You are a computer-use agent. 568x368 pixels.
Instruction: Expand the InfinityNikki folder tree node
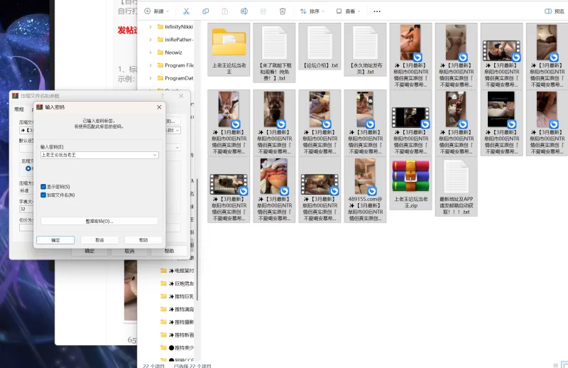pyautogui.click(x=151, y=26)
